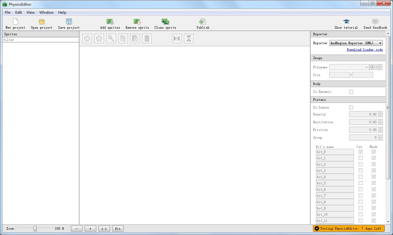Click the plus icon next to Filename
Image resolution: width=393 pixels, height=235 pixels.
pyautogui.click(x=372, y=67)
